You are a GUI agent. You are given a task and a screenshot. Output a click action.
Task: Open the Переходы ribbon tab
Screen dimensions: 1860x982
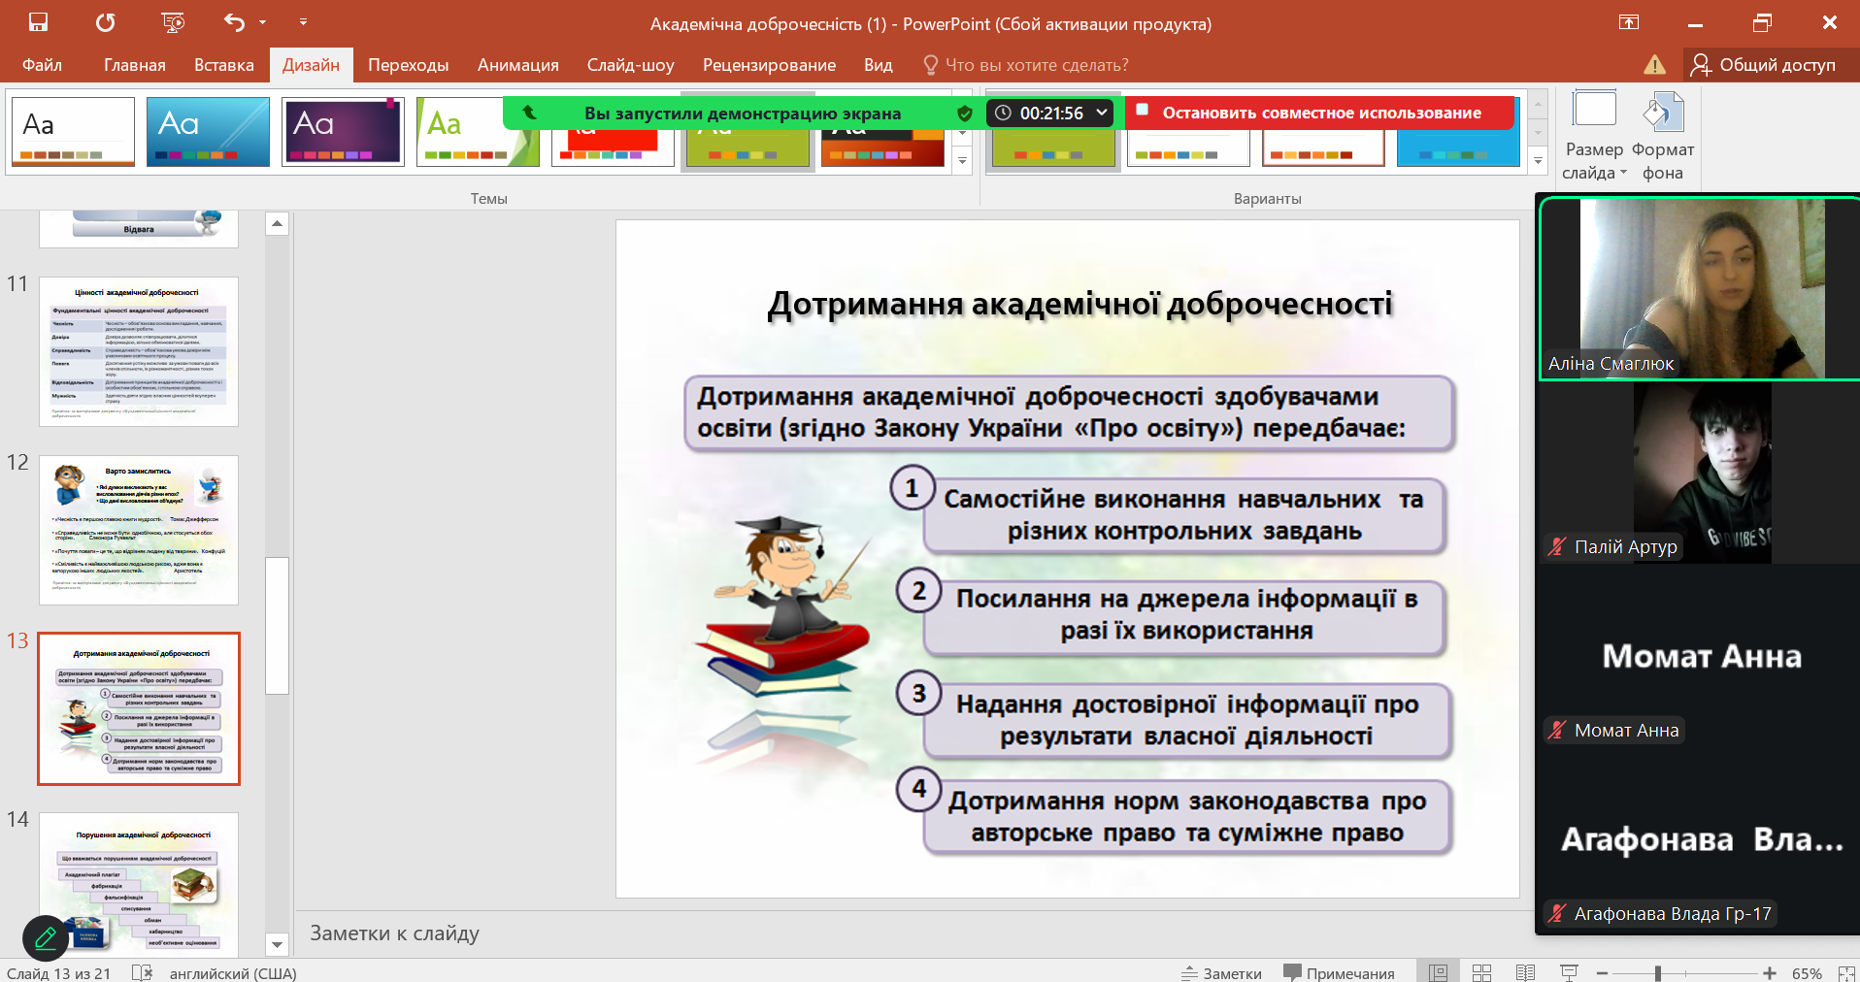[408, 65]
